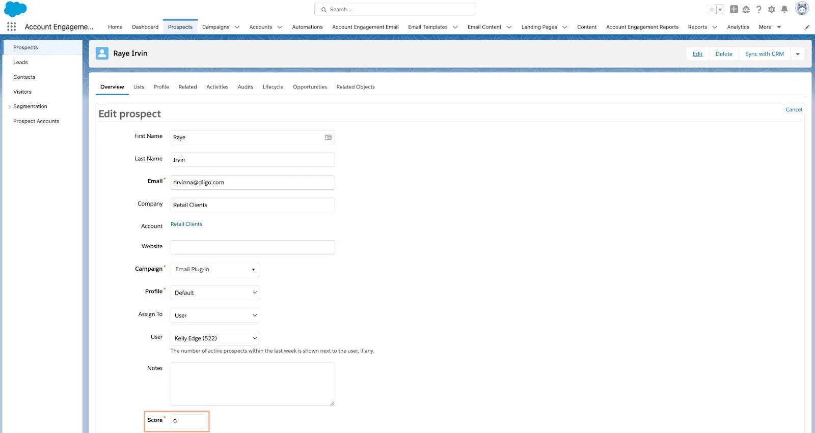Expand the Accounts tab dropdown chevron
The height and width of the screenshot is (433, 815).
[280, 27]
